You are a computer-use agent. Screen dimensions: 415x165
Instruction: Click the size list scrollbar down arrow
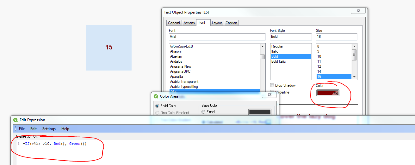click(x=354, y=77)
